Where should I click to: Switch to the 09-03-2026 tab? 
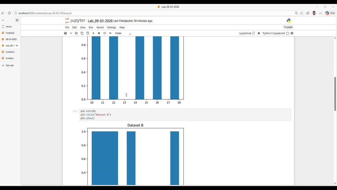point(10,39)
